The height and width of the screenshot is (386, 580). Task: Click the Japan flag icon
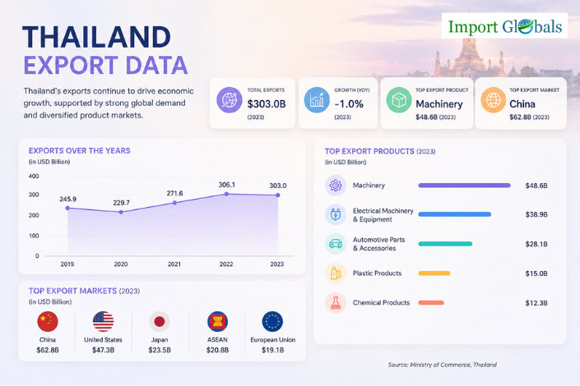coord(160,321)
